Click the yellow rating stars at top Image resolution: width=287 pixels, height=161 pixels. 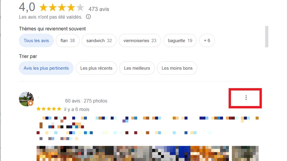(62, 8)
